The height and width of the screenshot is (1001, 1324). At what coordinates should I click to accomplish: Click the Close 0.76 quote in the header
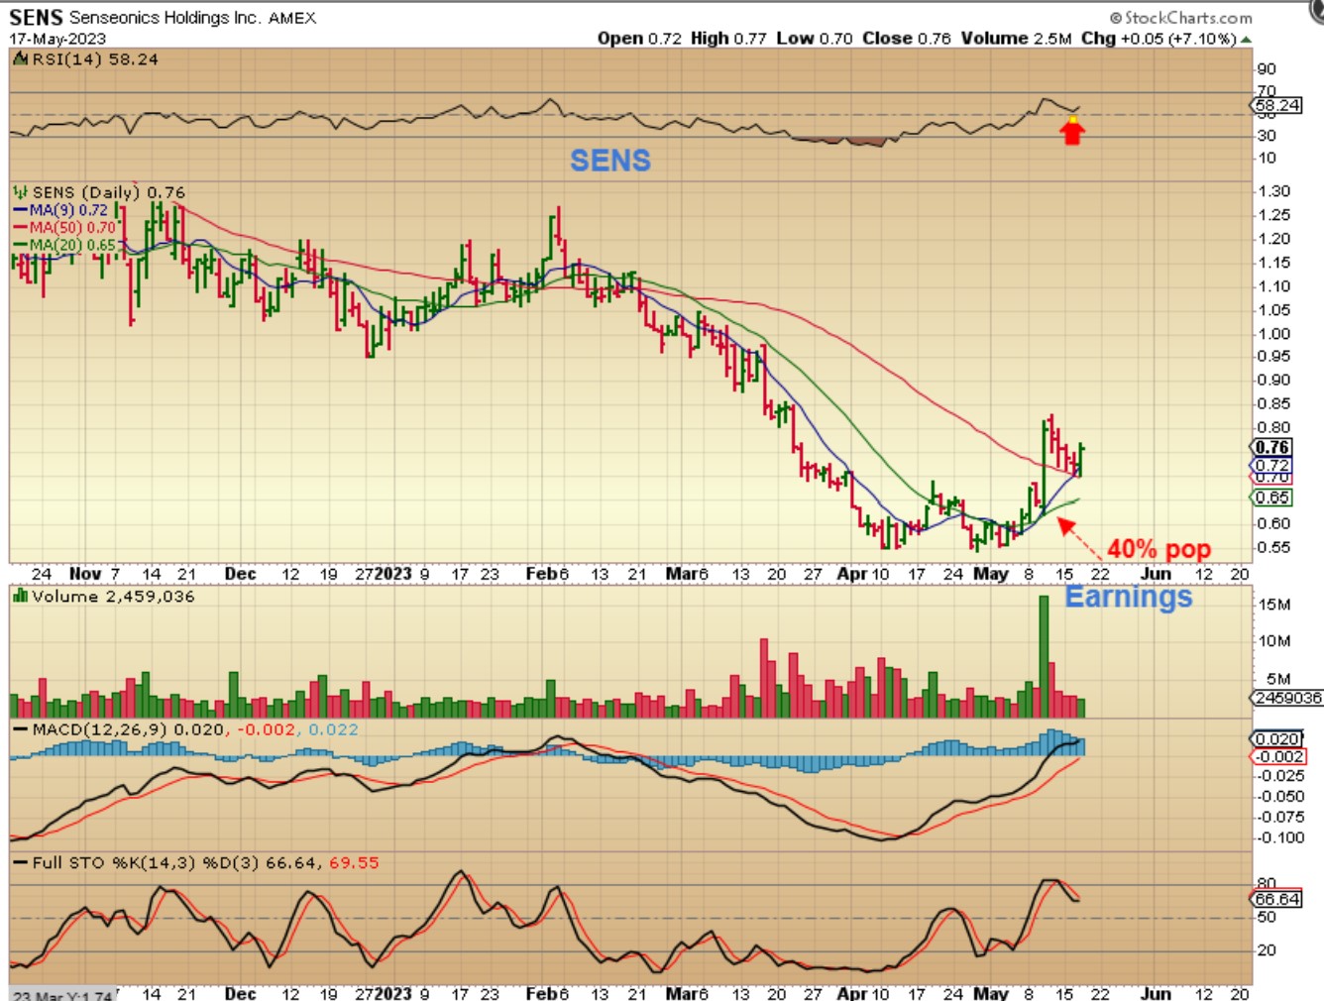906,39
